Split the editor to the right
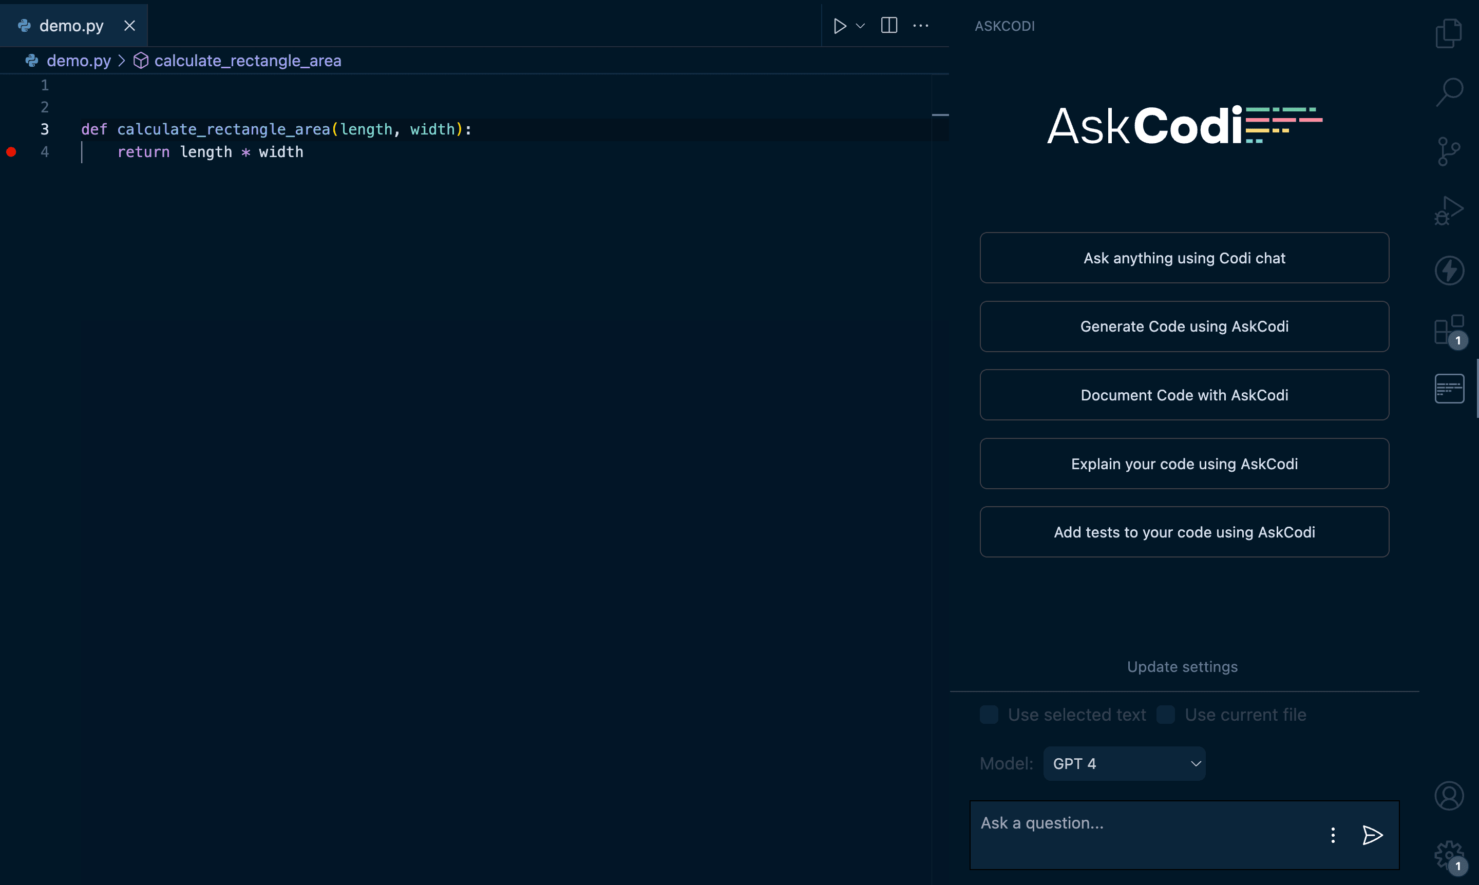 pyautogui.click(x=888, y=25)
